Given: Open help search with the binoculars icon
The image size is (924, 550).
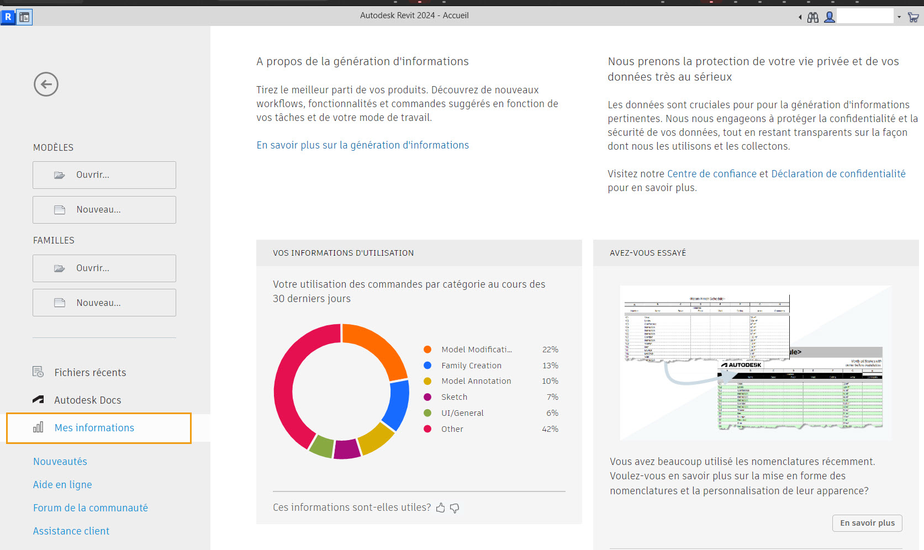Looking at the screenshot, I should pyautogui.click(x=812, y=17).
